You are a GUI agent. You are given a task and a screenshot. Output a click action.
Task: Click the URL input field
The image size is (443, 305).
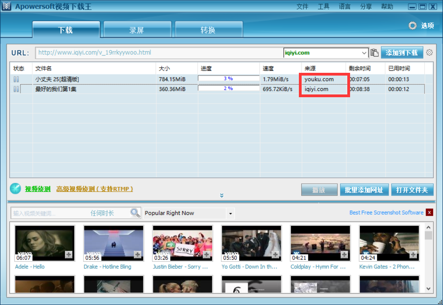[158, 53]
